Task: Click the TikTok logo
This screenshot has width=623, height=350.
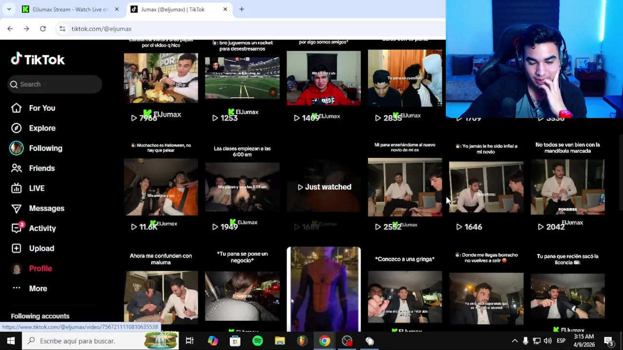Action: tap(37, 59)
